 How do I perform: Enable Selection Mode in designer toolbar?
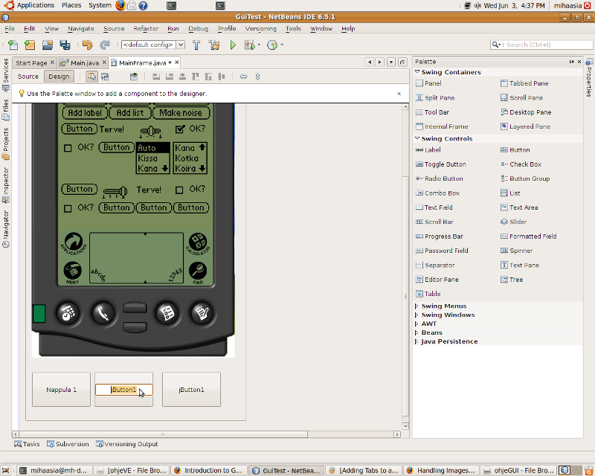click(x=91, y=77)
